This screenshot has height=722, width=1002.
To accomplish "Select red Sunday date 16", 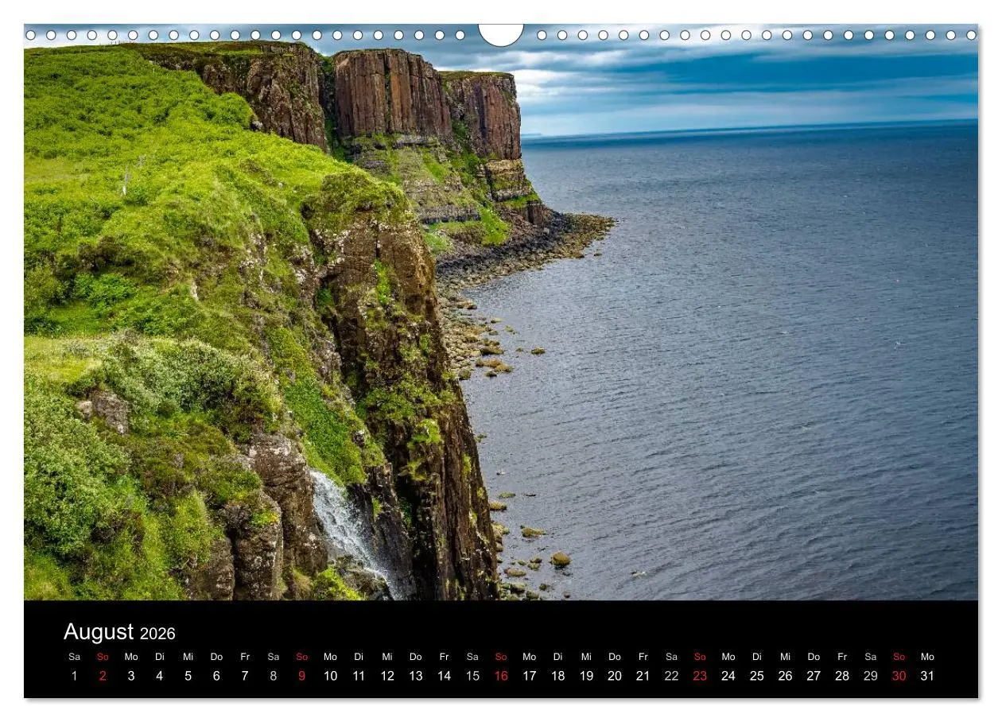I will point(501,676).
